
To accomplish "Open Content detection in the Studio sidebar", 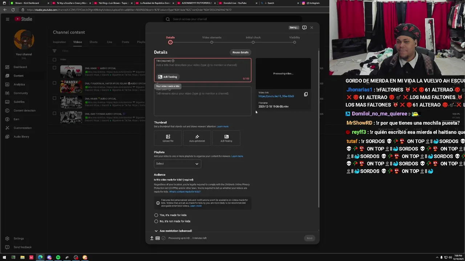I will click(x=25, y=111).
